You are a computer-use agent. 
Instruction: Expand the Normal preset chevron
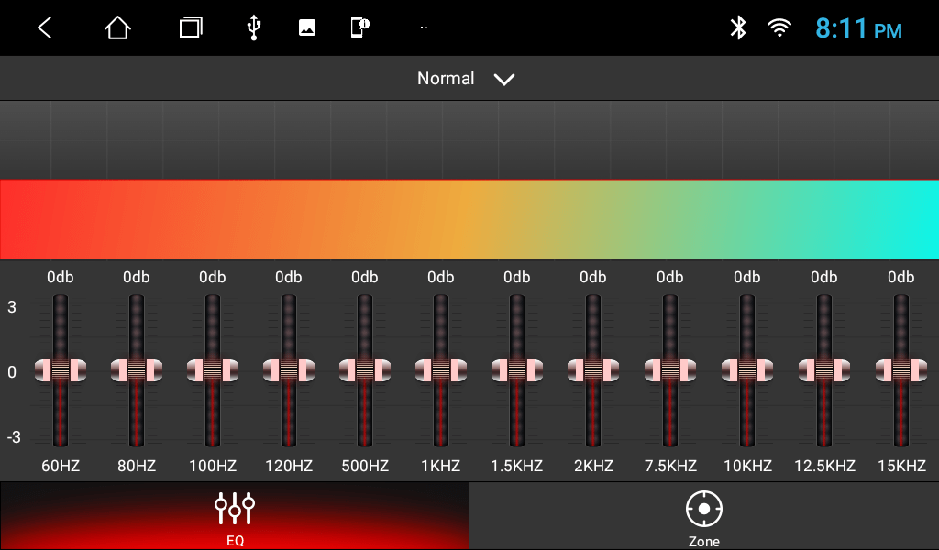504,80
